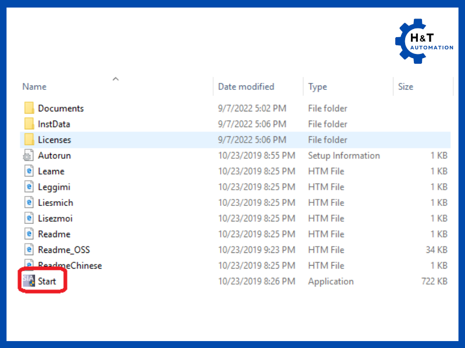Select the Licenses folder icon
Image resolution: width=465 pixels, height=348 pixels.
(x=29, y=140)
